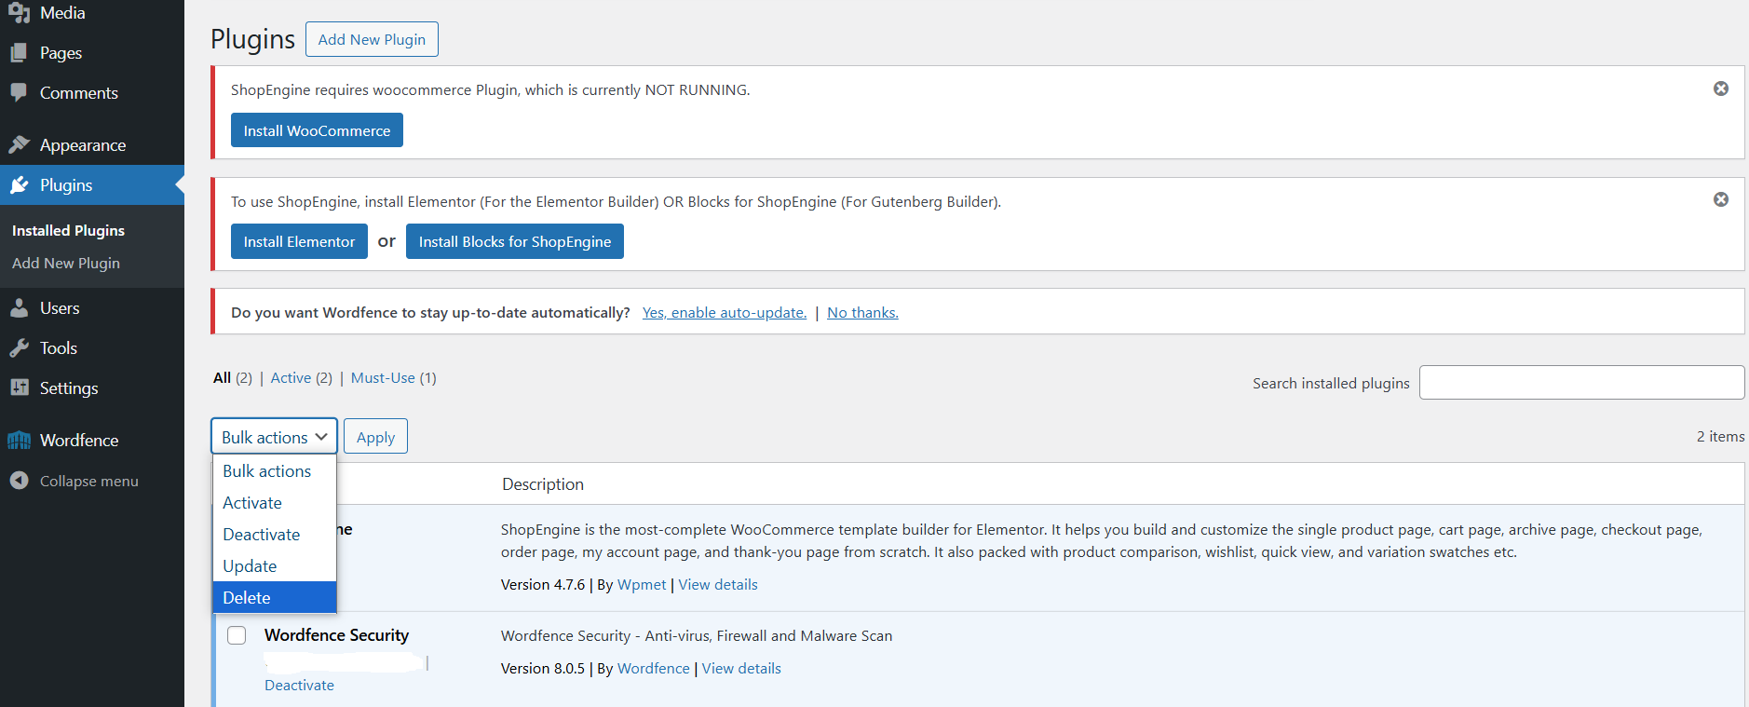
Task: Click the Users person icon
Action: (x=19, y=308)
